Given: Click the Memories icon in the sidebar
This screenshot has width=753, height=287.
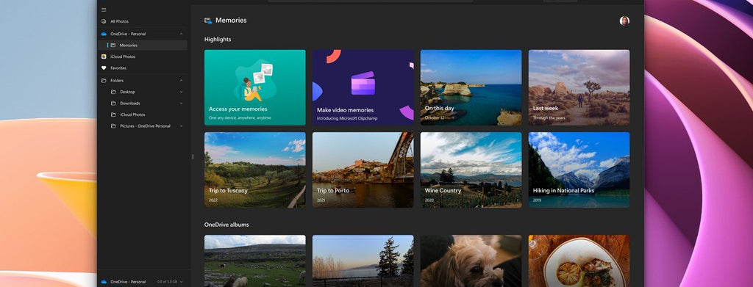Looking at the screenshot, I should 113,45.
